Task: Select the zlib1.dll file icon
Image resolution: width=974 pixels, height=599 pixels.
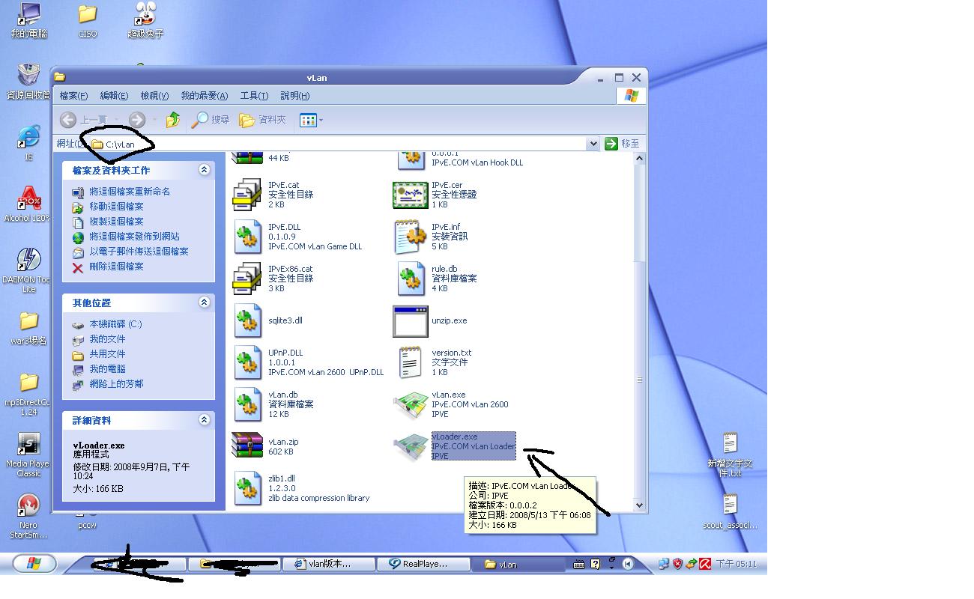Action: 247,489
